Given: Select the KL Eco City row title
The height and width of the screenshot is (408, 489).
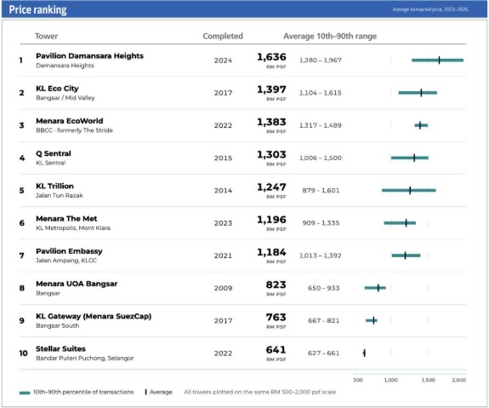Looking at the screenshot, I should tap(57, 89).
